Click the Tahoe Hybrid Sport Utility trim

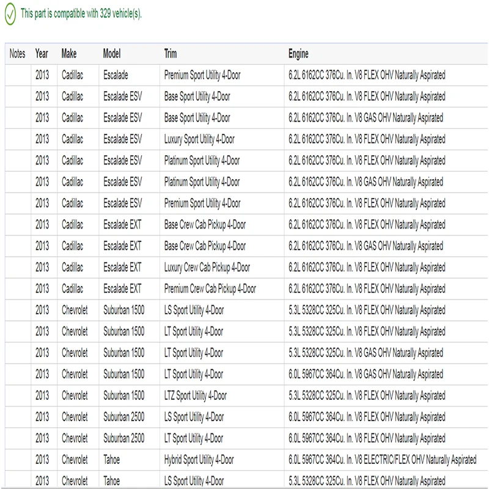pyautogui.click(x=199, y=460)
